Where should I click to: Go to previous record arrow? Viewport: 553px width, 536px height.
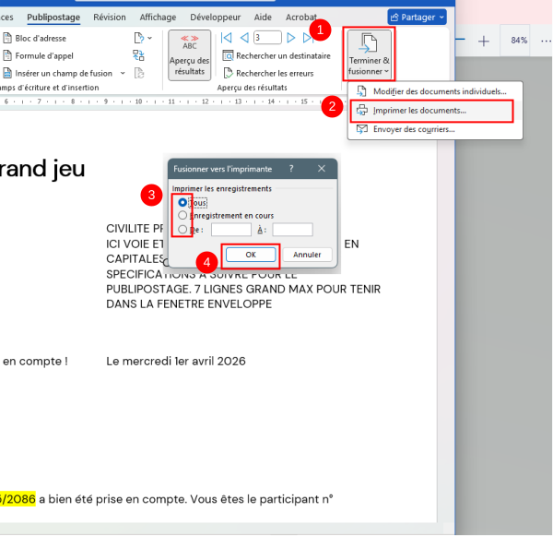[x=242, y=38]
